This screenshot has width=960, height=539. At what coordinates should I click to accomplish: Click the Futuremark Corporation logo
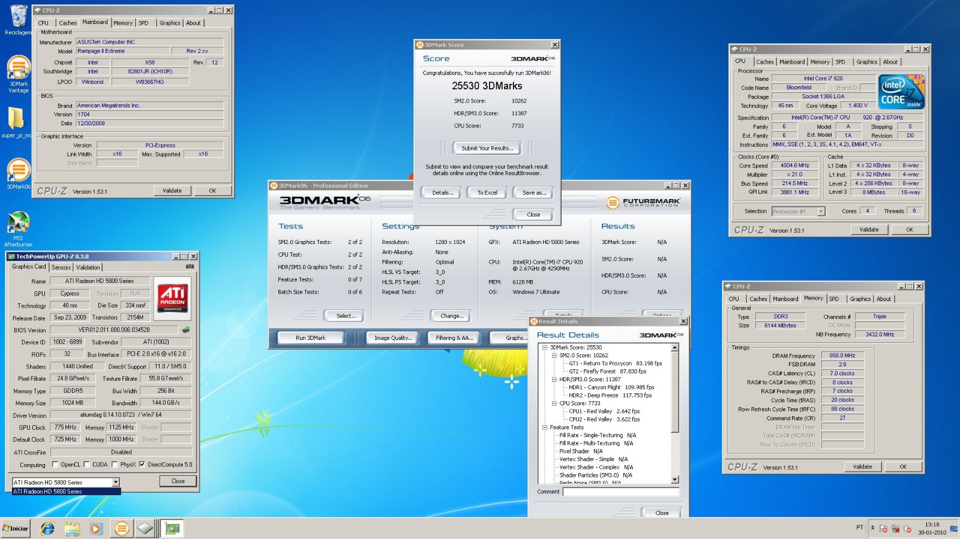point(643,203)
